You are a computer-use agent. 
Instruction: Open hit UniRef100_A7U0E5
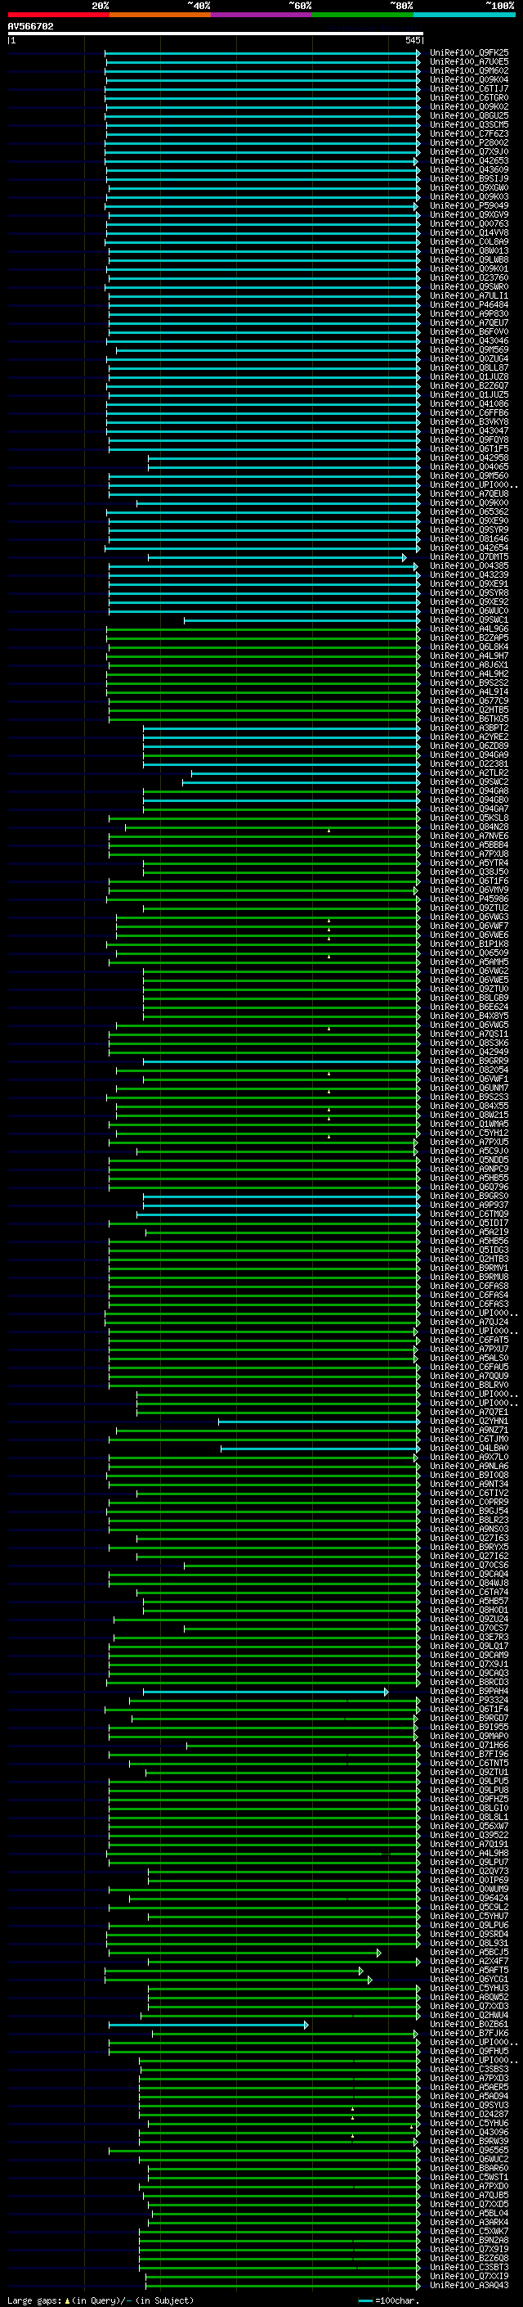click(x=469, y=62)
